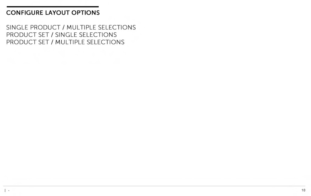Click the word LAYOUT in the heading
Image resolution: width=311 pixels, height=196 pixels.
[x=57, y=13]
